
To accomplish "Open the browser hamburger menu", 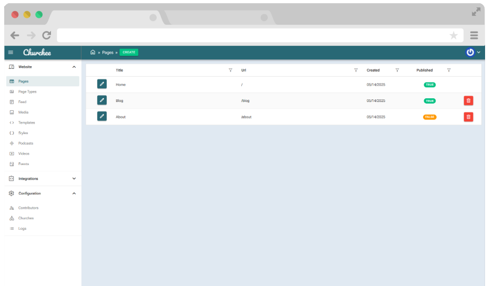I will [x=474, y=35].
